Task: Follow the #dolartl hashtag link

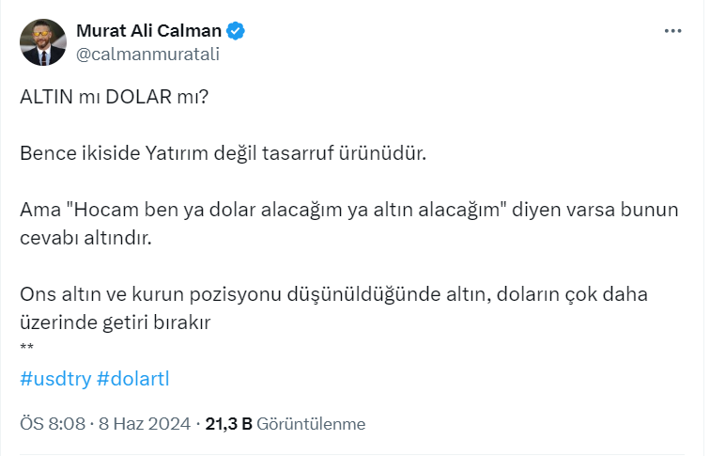Action: pyautogui.click(x=132, y=379)
